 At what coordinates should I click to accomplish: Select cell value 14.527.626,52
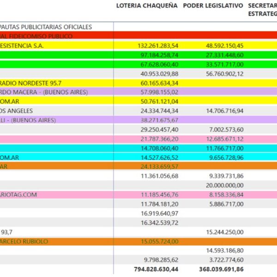pos(159,157)
